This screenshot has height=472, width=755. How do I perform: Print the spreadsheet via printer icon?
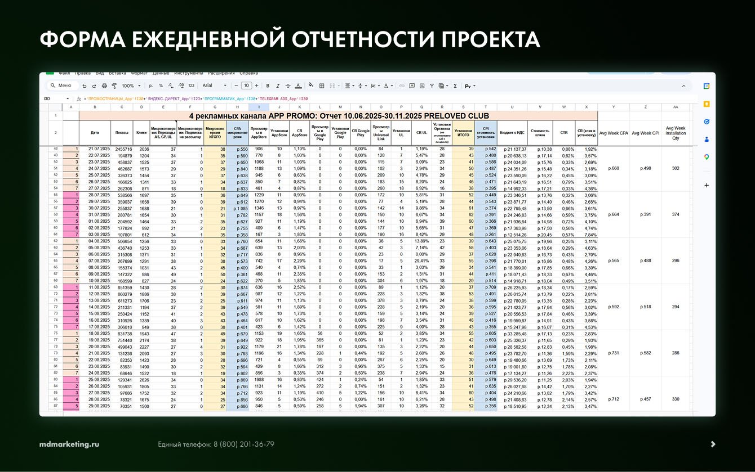pyautogui.click(x=104, y=86)
